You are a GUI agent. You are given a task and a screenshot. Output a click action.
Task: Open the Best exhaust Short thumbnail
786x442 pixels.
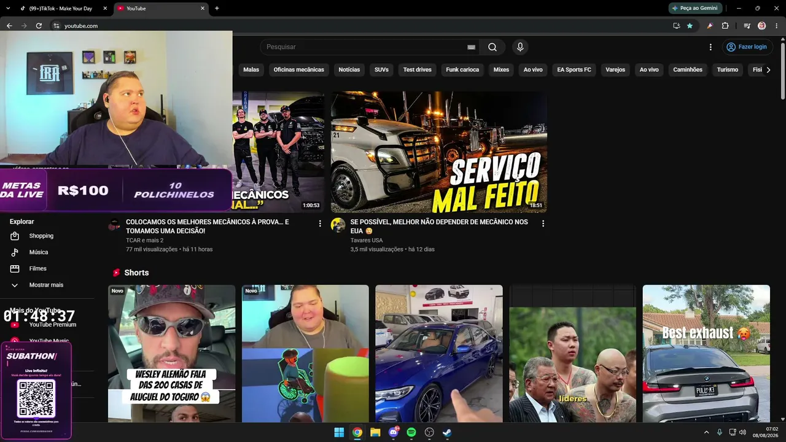tap(706, 354)
